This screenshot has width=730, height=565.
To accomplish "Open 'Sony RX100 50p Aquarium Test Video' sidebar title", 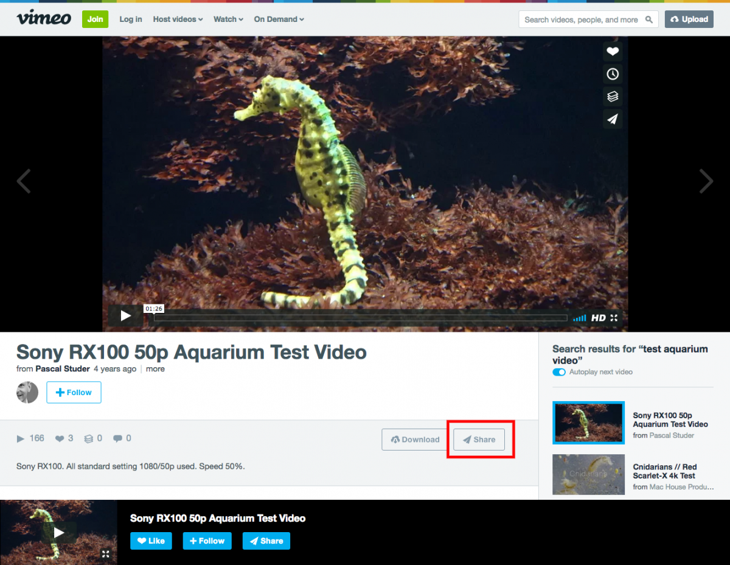I will pyautogui.click(x=670, y=419).
